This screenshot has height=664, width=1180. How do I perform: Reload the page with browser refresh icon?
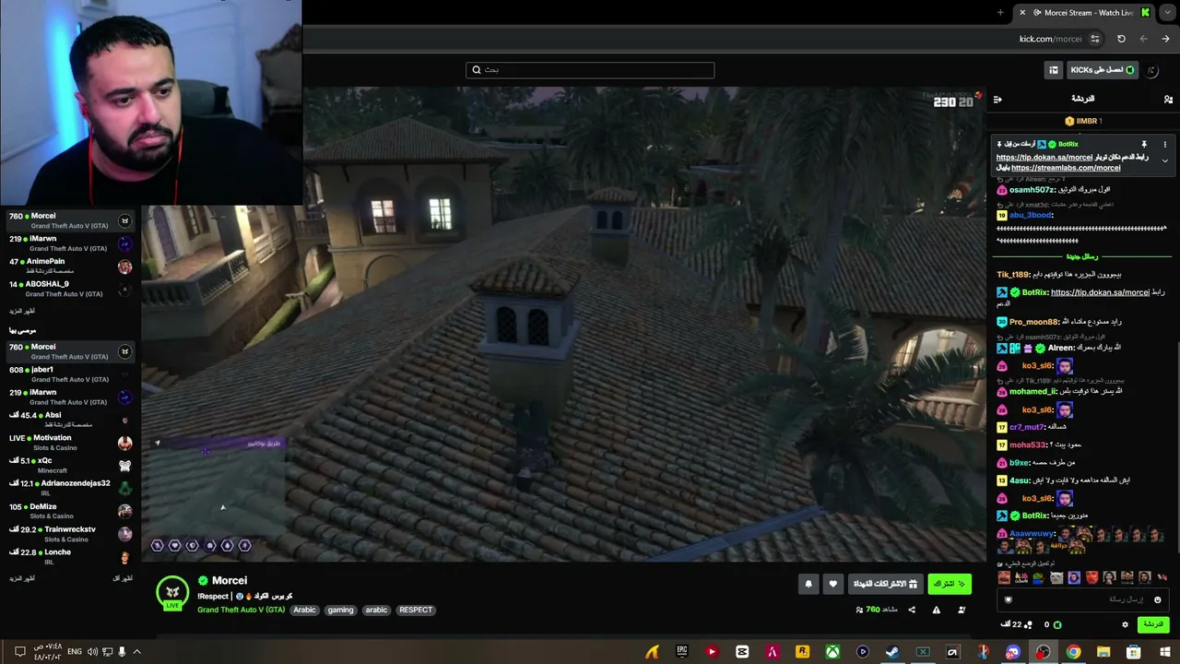pyautogui.click(x=1121, y=39)
